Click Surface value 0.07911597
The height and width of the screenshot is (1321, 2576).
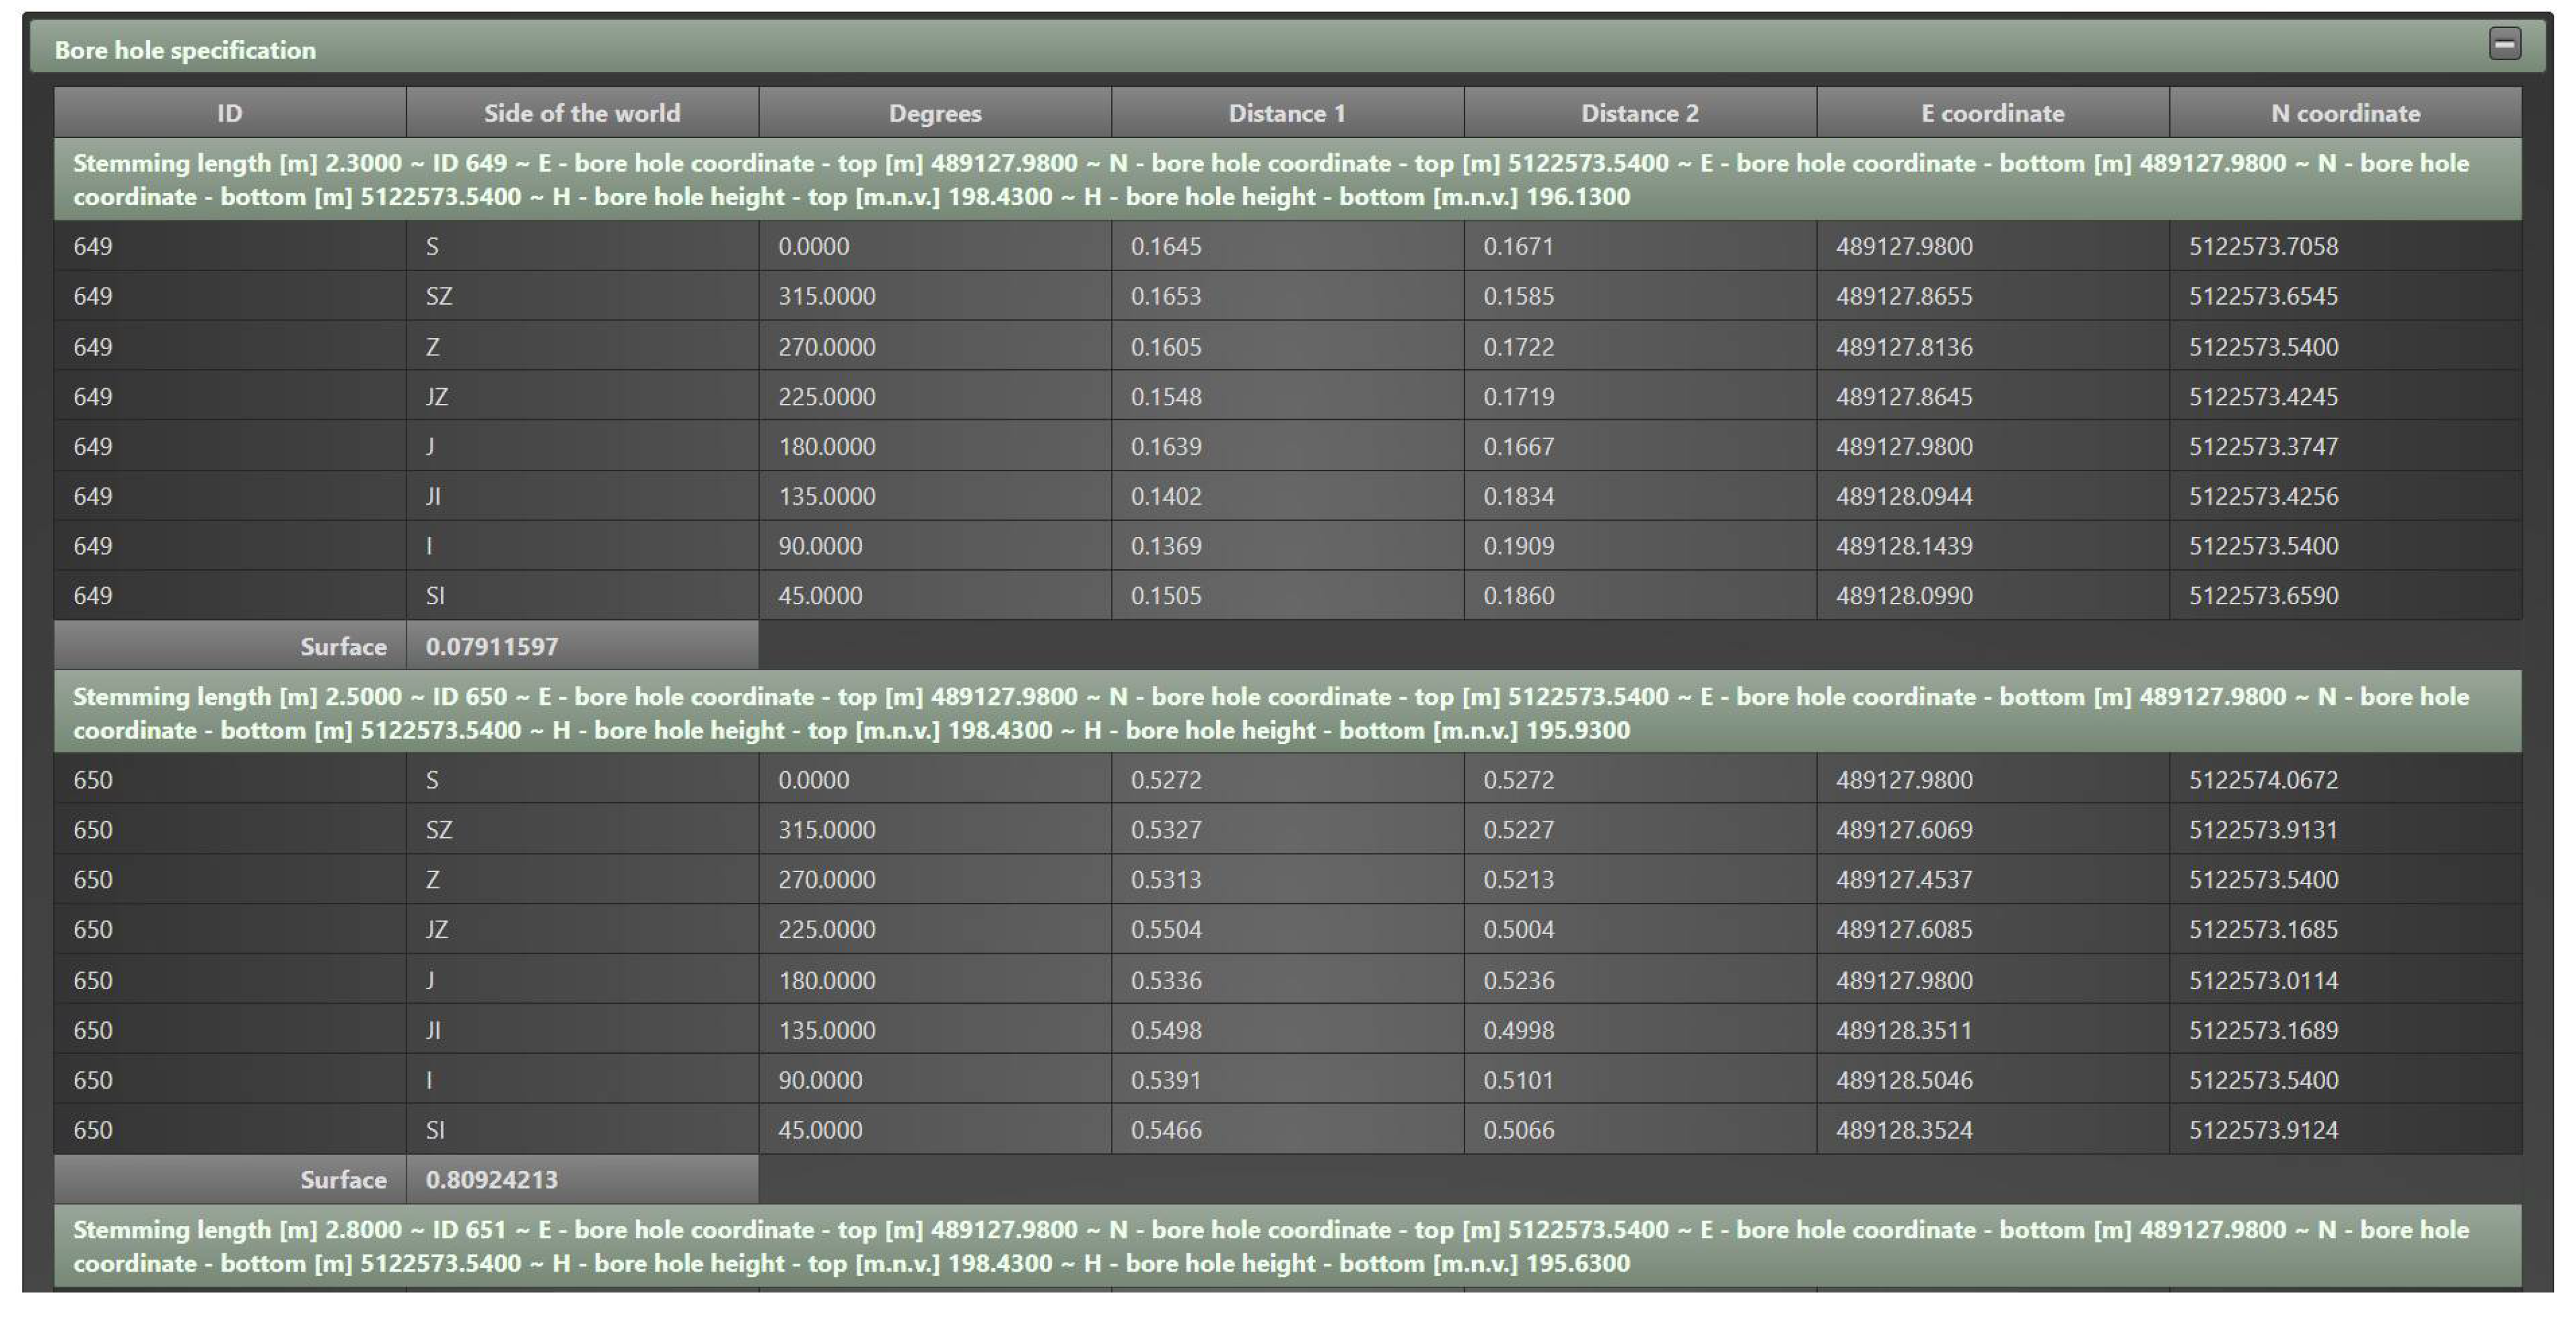pos(491,647)
